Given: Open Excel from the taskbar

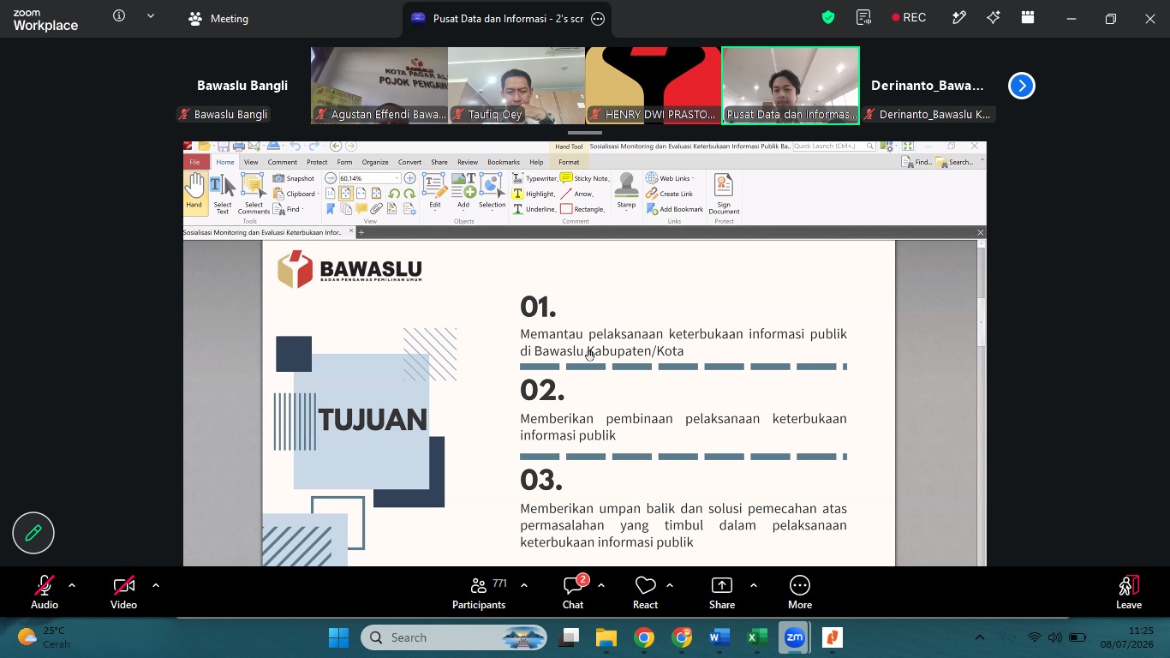Looking at the screenshot, I should point(757,637).
